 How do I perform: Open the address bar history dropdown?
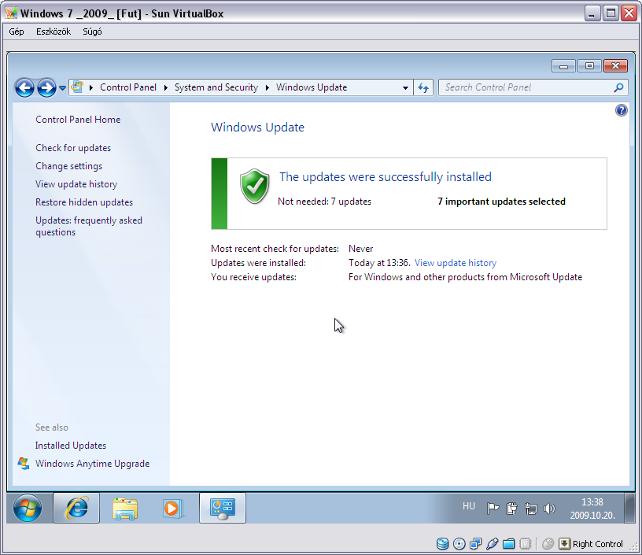405,87
